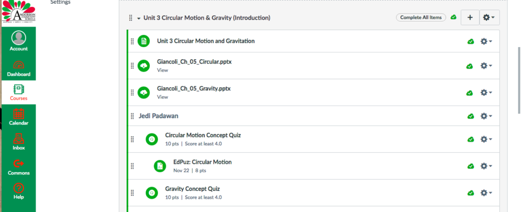Open Commons in the sidebar
Viewport: 521px width, 212px height.
19,166
